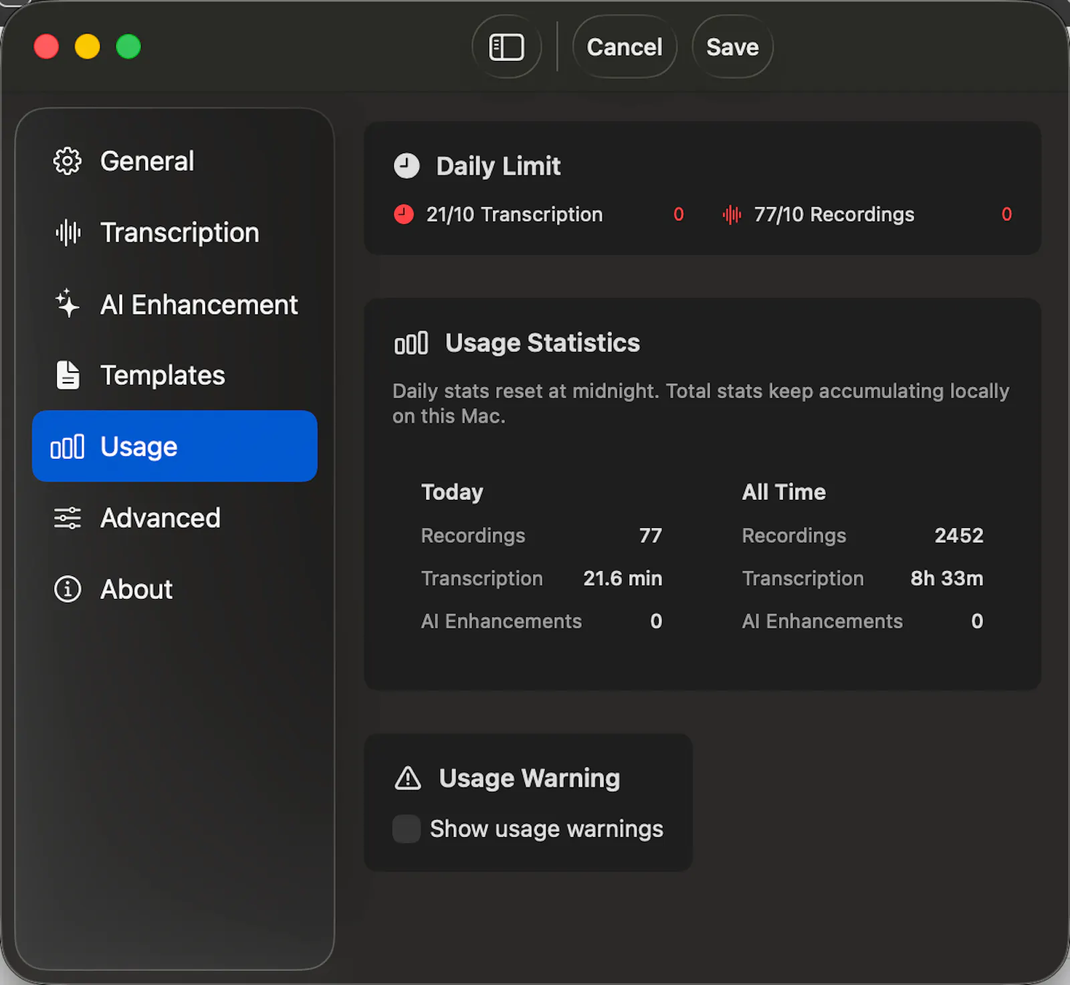Click the Daily Limit heading
The height and width of the screenshot is (985, 1070).
pyautogui.click(x=498, y=166)
